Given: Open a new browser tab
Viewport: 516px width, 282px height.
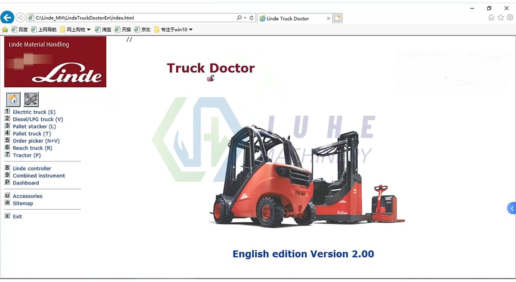Looking at the screenshot, I should 338,18.
